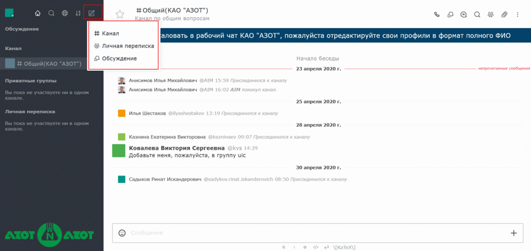This screenshot has height=251, width=531.
Task: Click teal avatar of Садыков Ринат
Action: [x=121, y=179]
